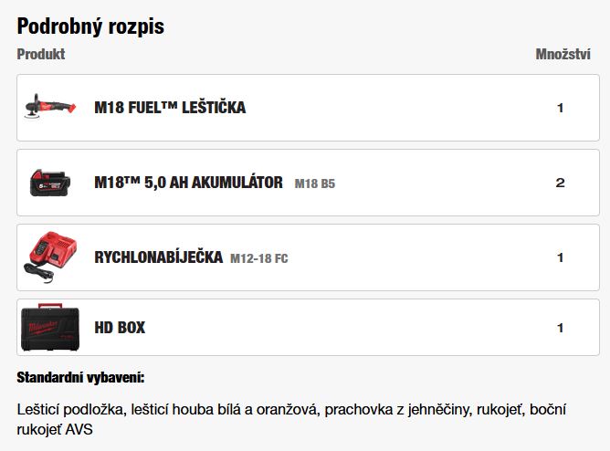The height and width of the screenshot is (451, 610).
Task: Open RYCHLONABÍJEČKA product title
Action: [159, 257]
